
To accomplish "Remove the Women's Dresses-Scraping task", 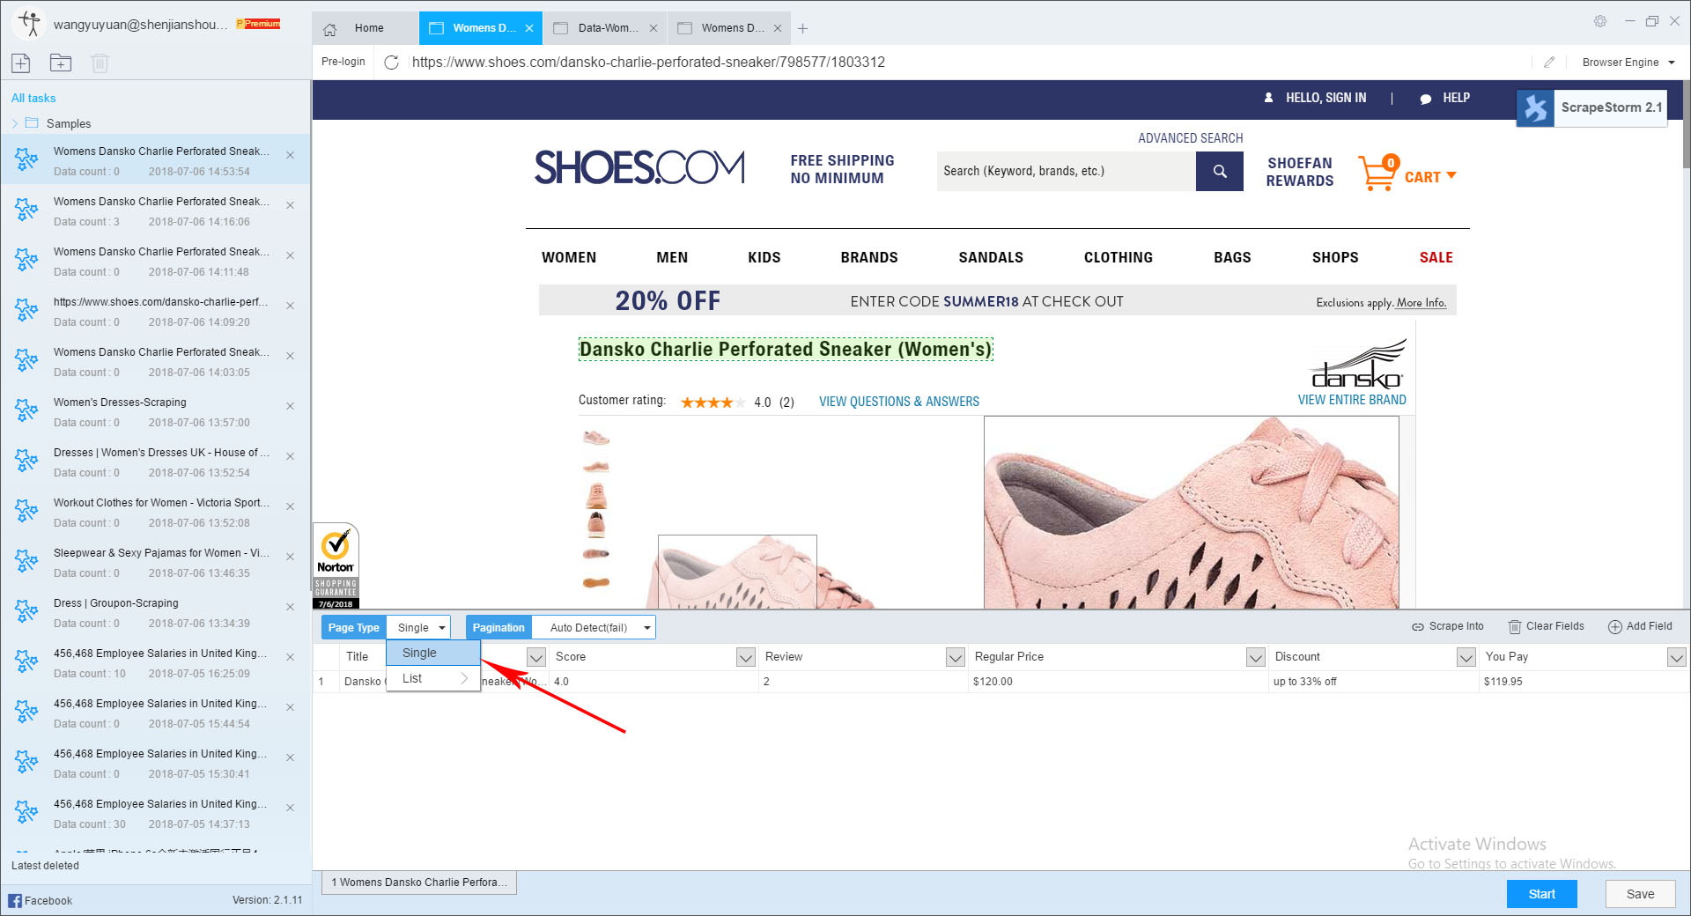I will point(290,406).
